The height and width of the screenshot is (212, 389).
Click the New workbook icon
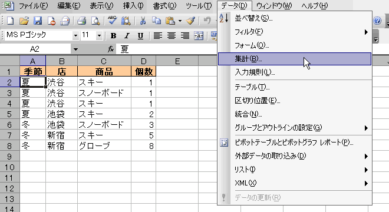[x=10, y=21]
